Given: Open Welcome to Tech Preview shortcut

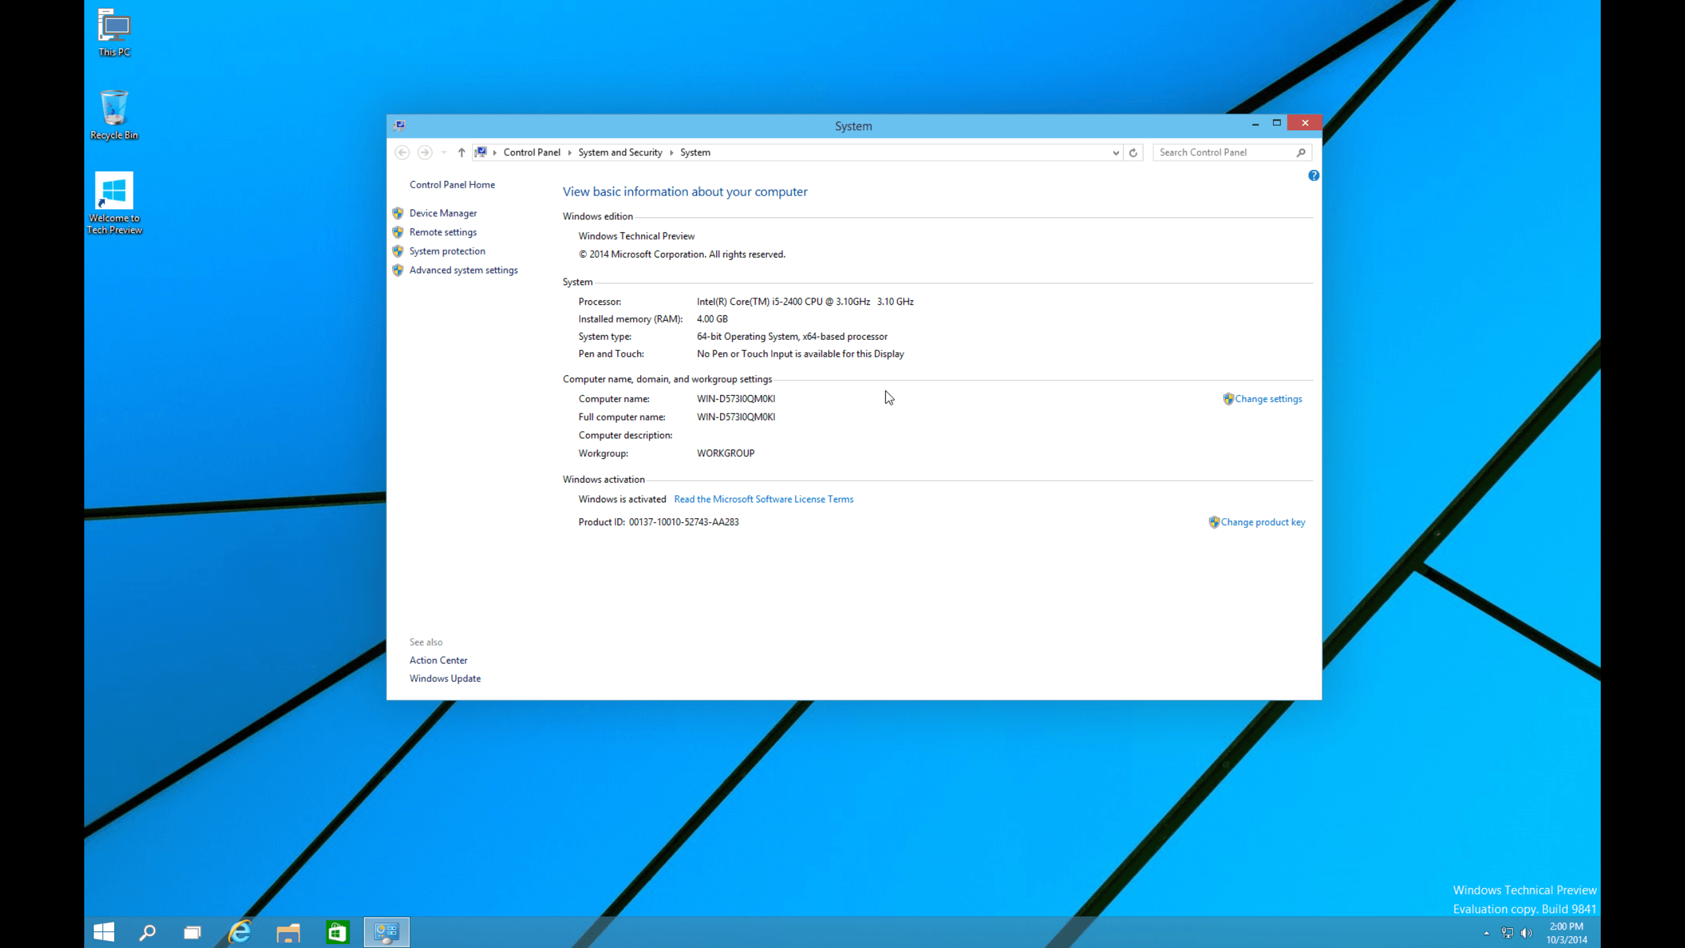Looking at the screenshot, I should tap(115, 203).
